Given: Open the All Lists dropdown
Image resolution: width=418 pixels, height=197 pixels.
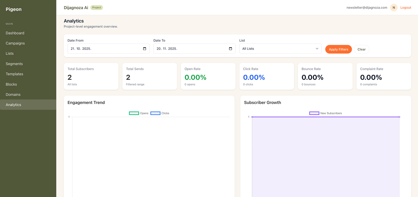Looking at the screenshot, I should click(x=280, y=48).
